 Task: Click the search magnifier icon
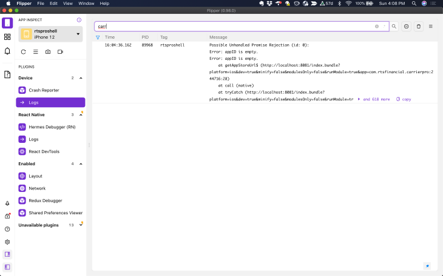[x=394, y=27]
